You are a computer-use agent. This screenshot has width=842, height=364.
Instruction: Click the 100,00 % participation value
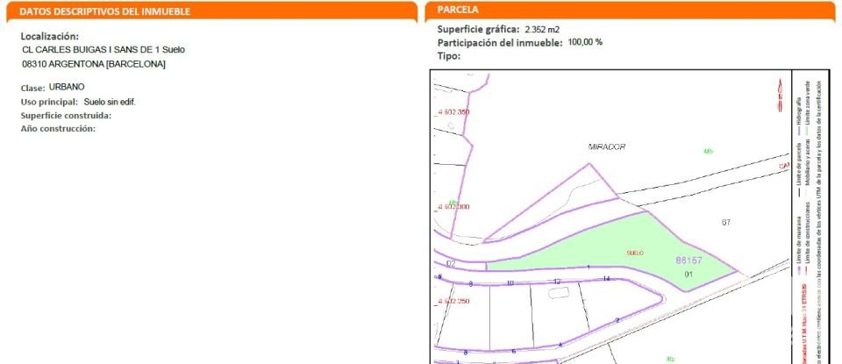(585, 42)
